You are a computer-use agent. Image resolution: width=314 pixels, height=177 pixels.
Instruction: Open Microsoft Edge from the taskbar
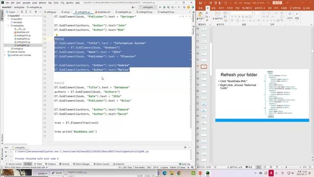point(165,173)
